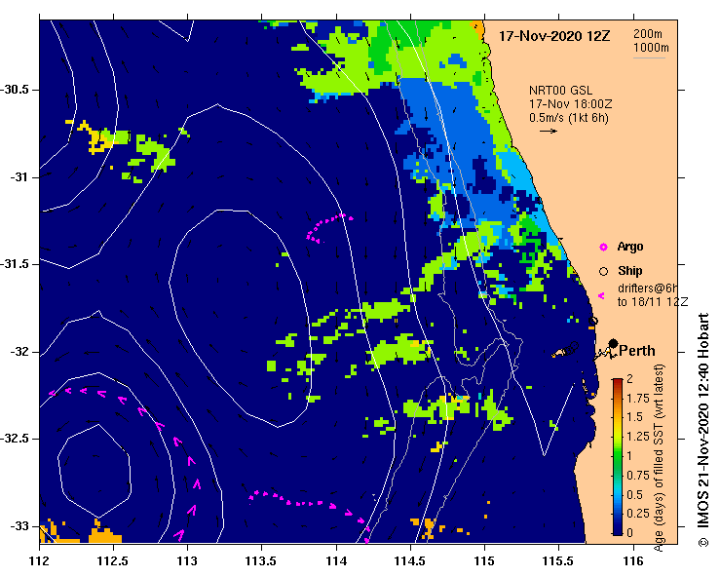The height and width of the screenshot is (577, 720).
Task: Click the 17-Nov 18:00Z timestamp text
Action: tap(570, 104)
